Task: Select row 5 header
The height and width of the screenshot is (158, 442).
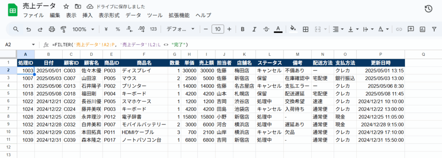Action: [x=8, y=93]
